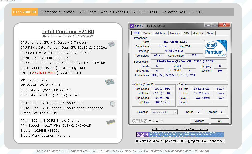Minimize the CPU-Z window
The height and width of the screenshot is (154, 252).
point(208,25)
